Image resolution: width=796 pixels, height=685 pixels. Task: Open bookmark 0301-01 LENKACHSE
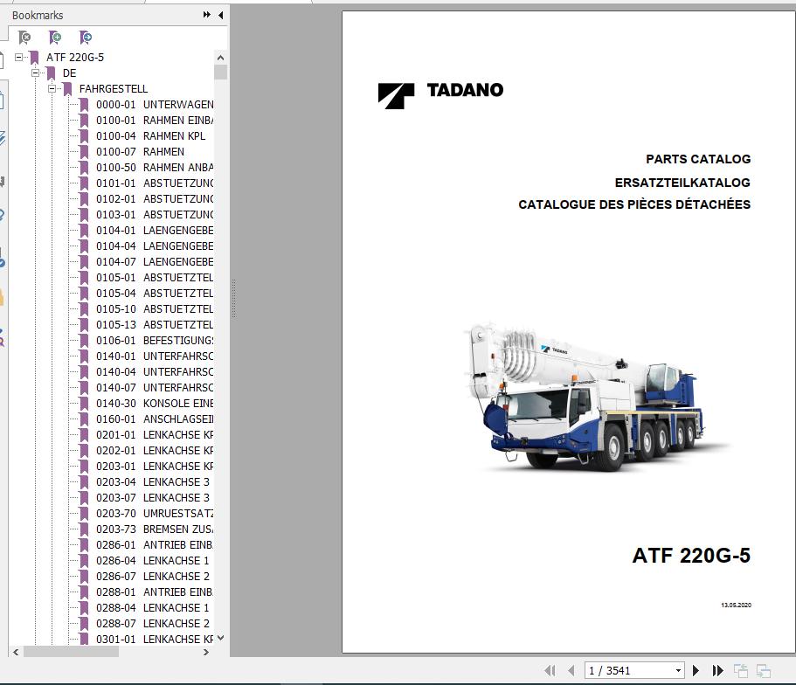click(155, 640)
